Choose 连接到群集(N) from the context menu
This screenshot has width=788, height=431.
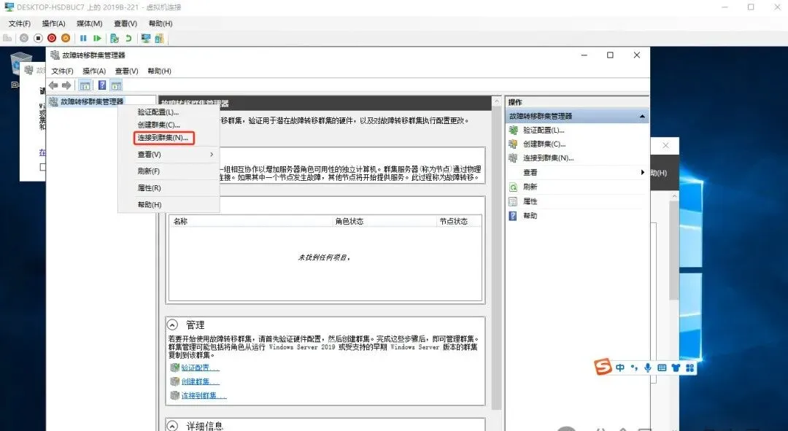[x=161, y=137]
